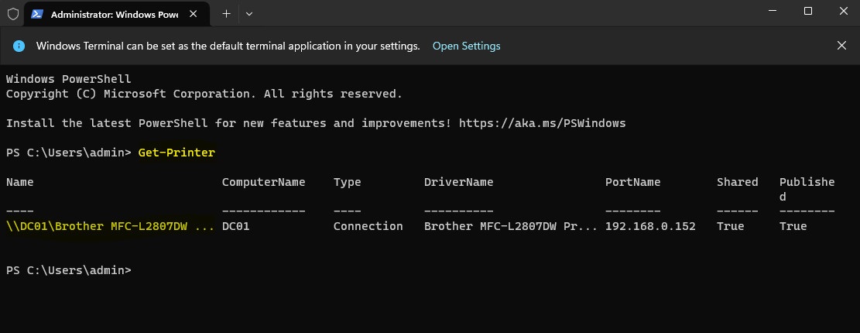Expand the new tab profile dropdown arrow

click(249, 14)
